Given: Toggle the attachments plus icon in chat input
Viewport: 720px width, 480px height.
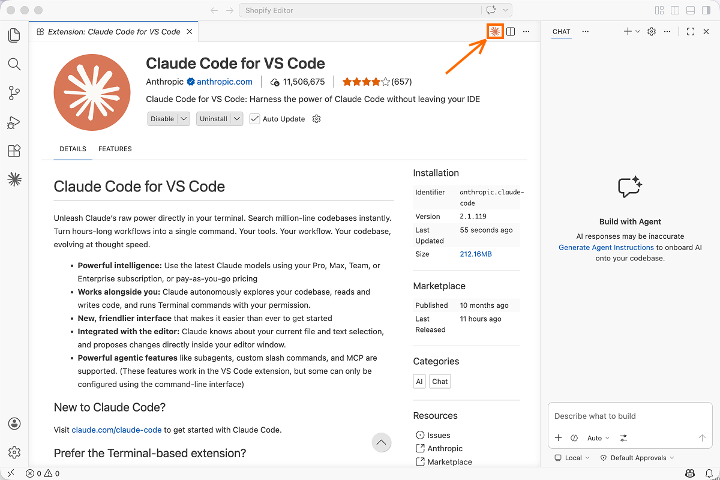Looking at the screenshot, I should pos(558,438).
